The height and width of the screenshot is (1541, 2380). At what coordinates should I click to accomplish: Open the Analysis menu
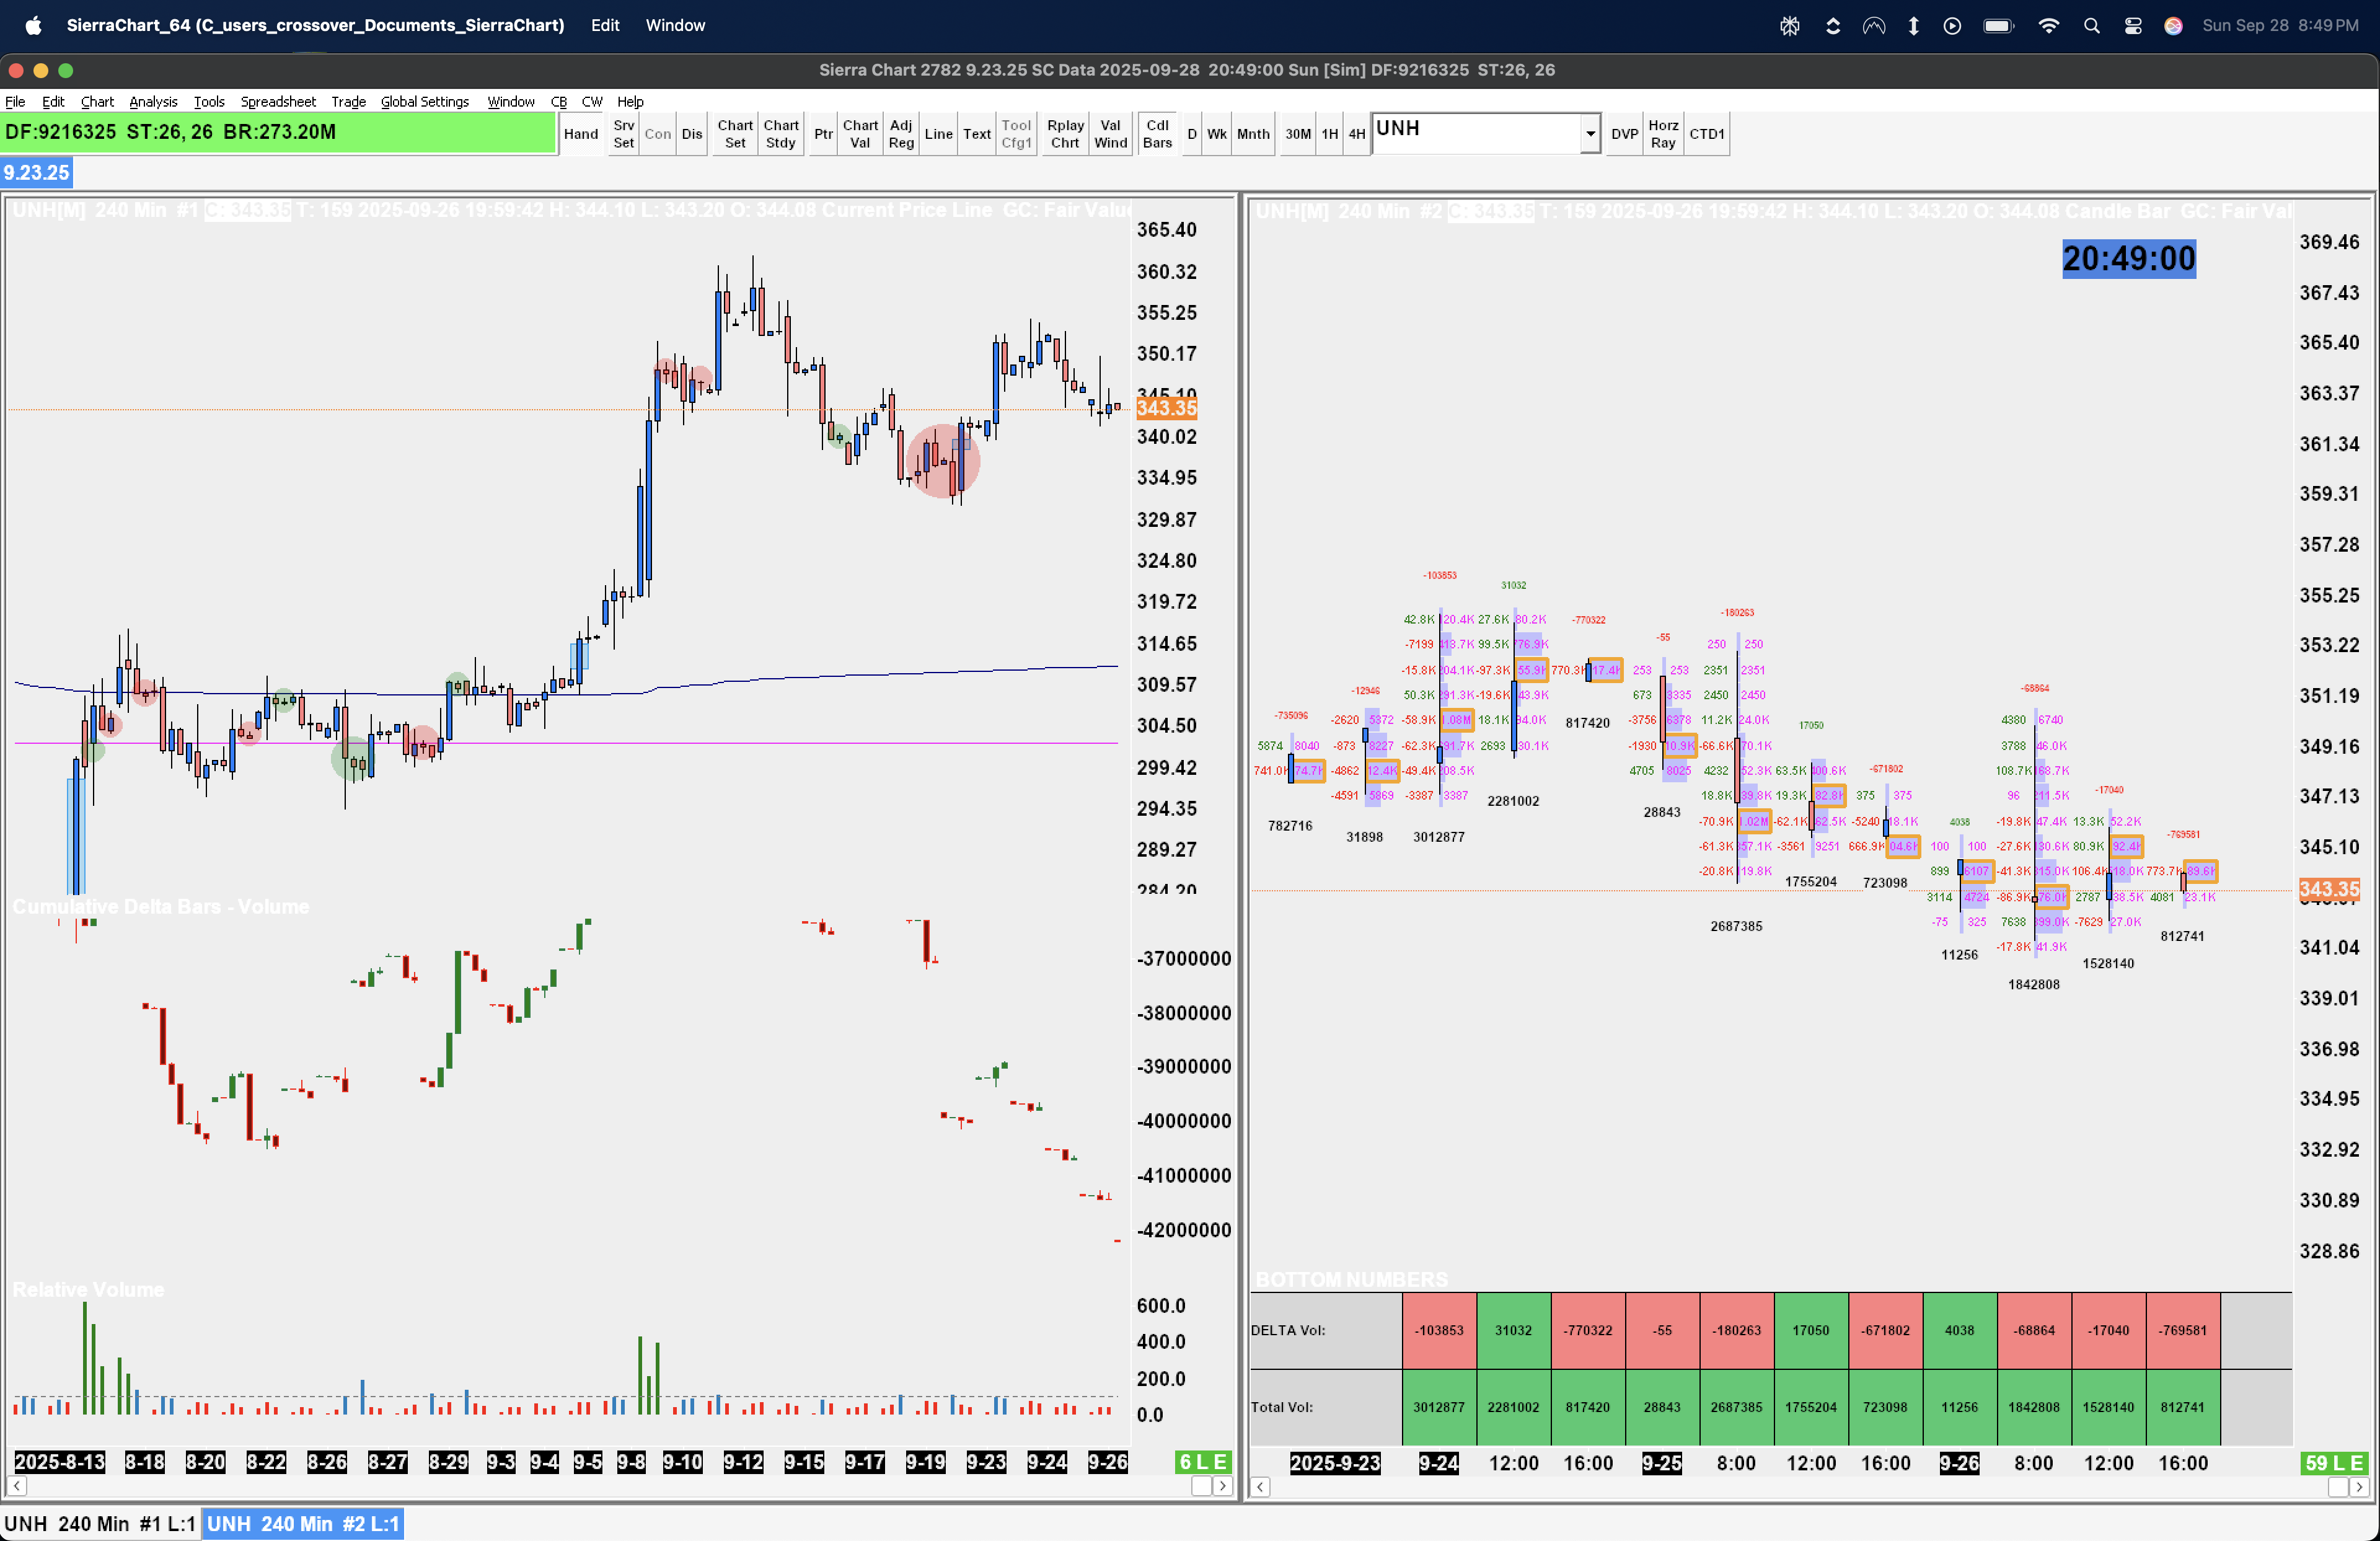pos(153,102)
